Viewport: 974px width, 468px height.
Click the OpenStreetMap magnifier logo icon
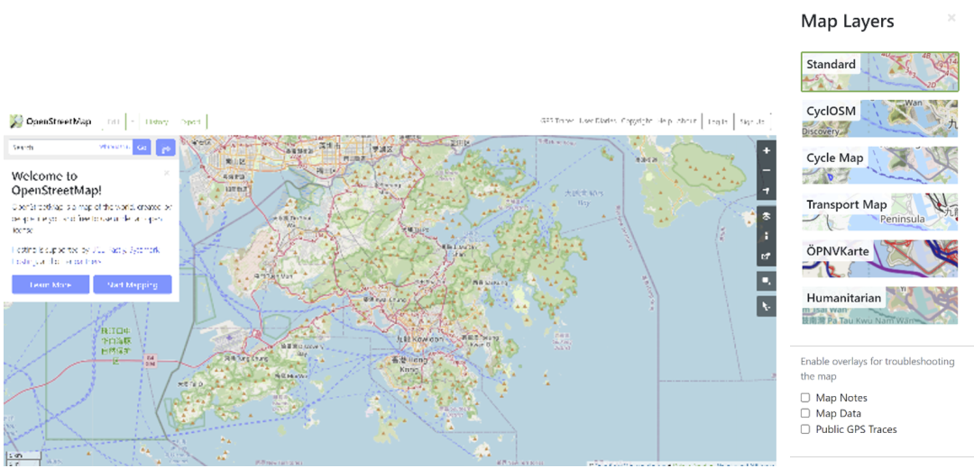pyautogui.click(x=16, y=121)
